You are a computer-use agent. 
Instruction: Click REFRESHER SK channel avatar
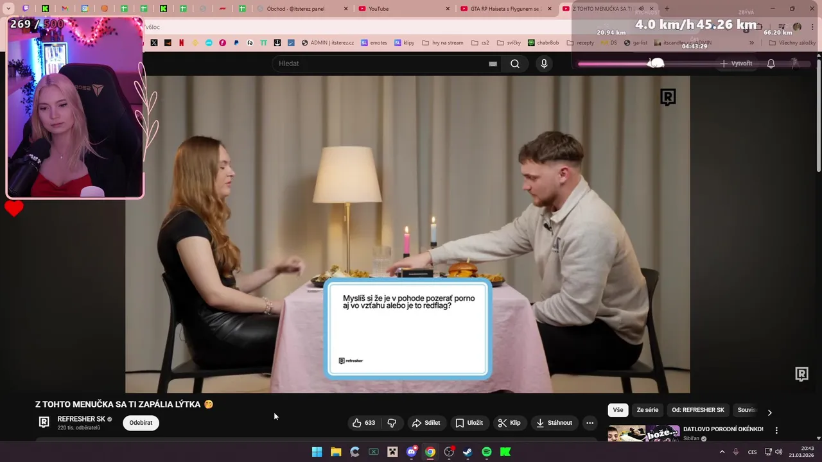[x=44, y=422]
